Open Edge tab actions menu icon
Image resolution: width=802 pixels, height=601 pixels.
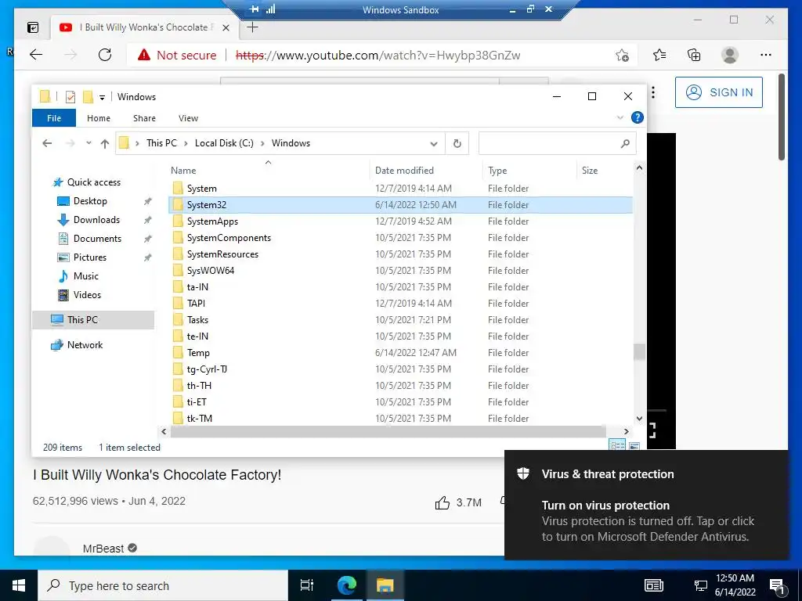click(x=33, y=27)
